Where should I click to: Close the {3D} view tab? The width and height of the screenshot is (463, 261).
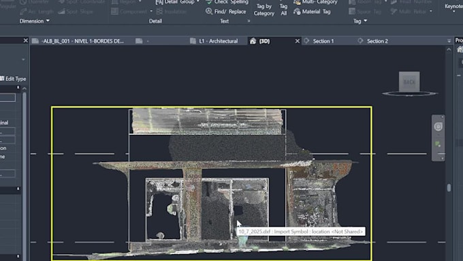click(x=297, y=41)
